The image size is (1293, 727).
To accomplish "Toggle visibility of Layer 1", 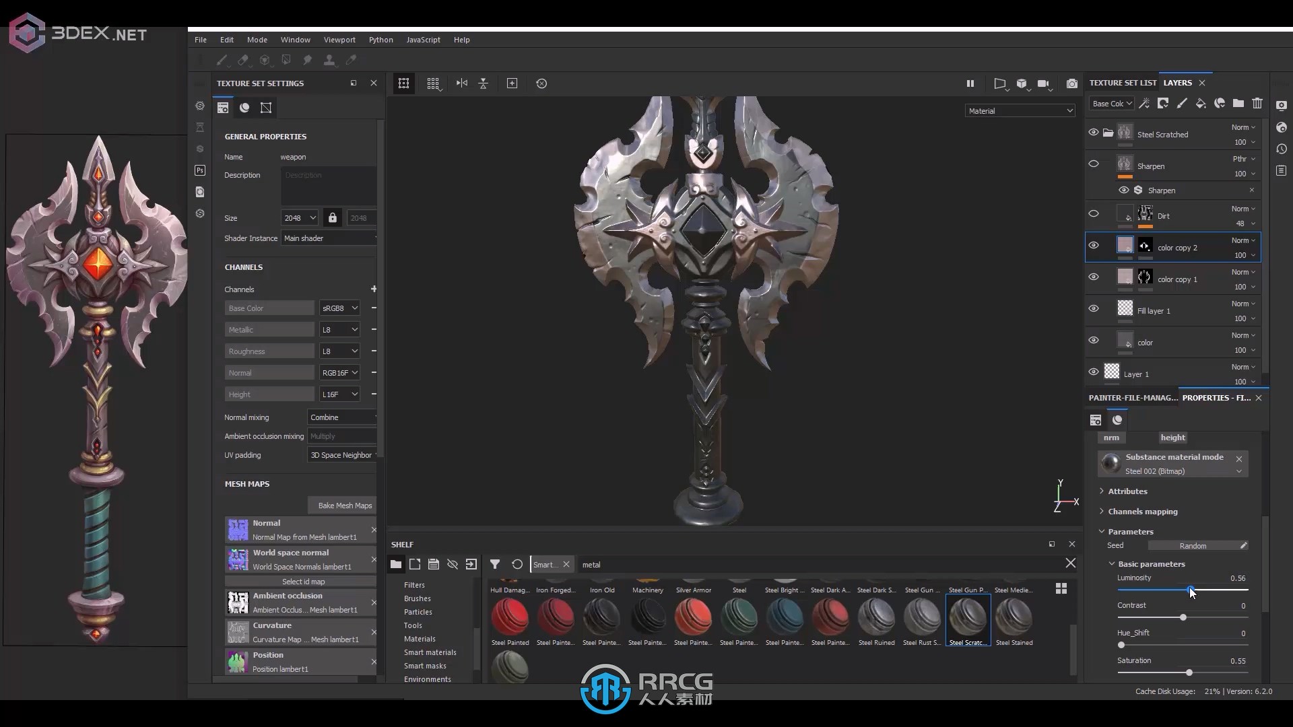I will pos(1094,373).
